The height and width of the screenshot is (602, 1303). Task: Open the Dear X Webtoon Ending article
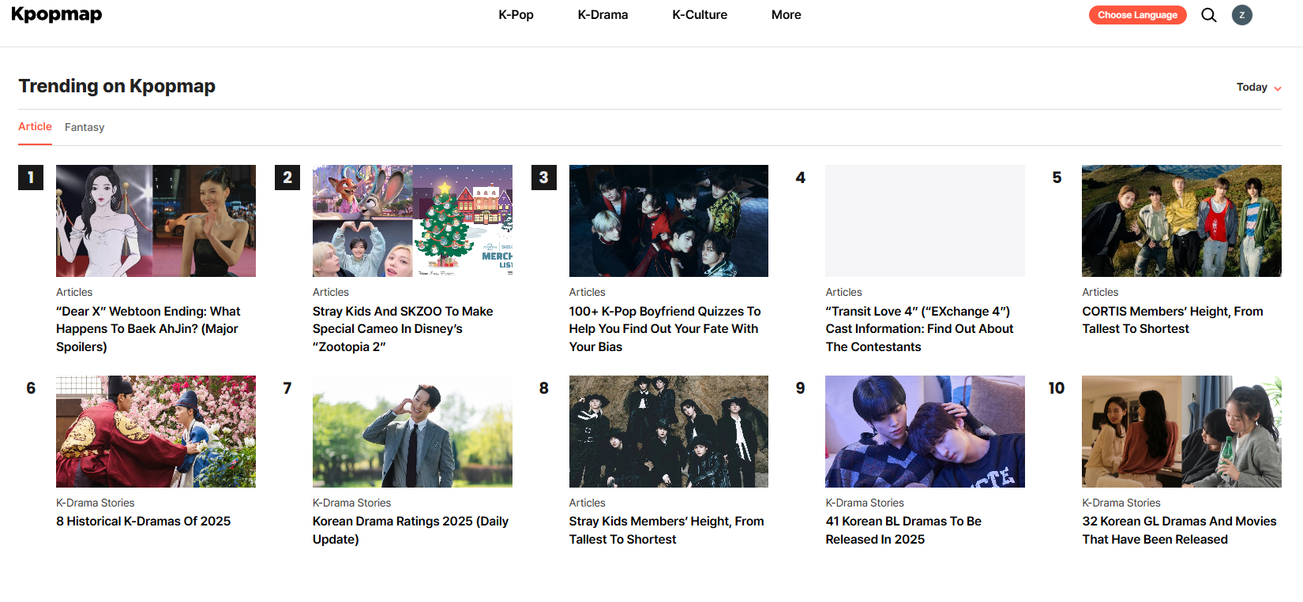tap(148, 329)
